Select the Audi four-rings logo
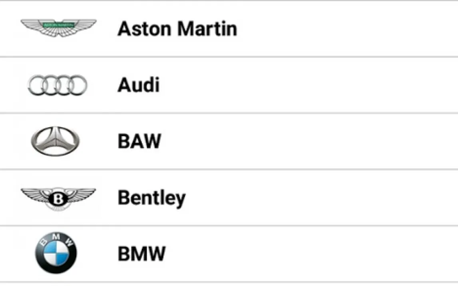This screenshot has width=458, height=286. click(58, 85)
